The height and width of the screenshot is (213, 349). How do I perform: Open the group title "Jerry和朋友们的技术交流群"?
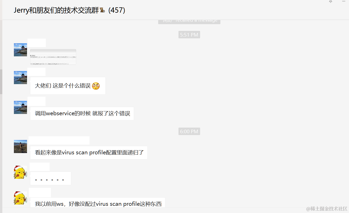(56, 10)
